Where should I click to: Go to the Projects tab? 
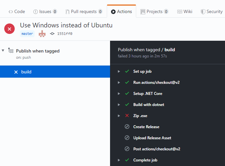pos(154,11)
